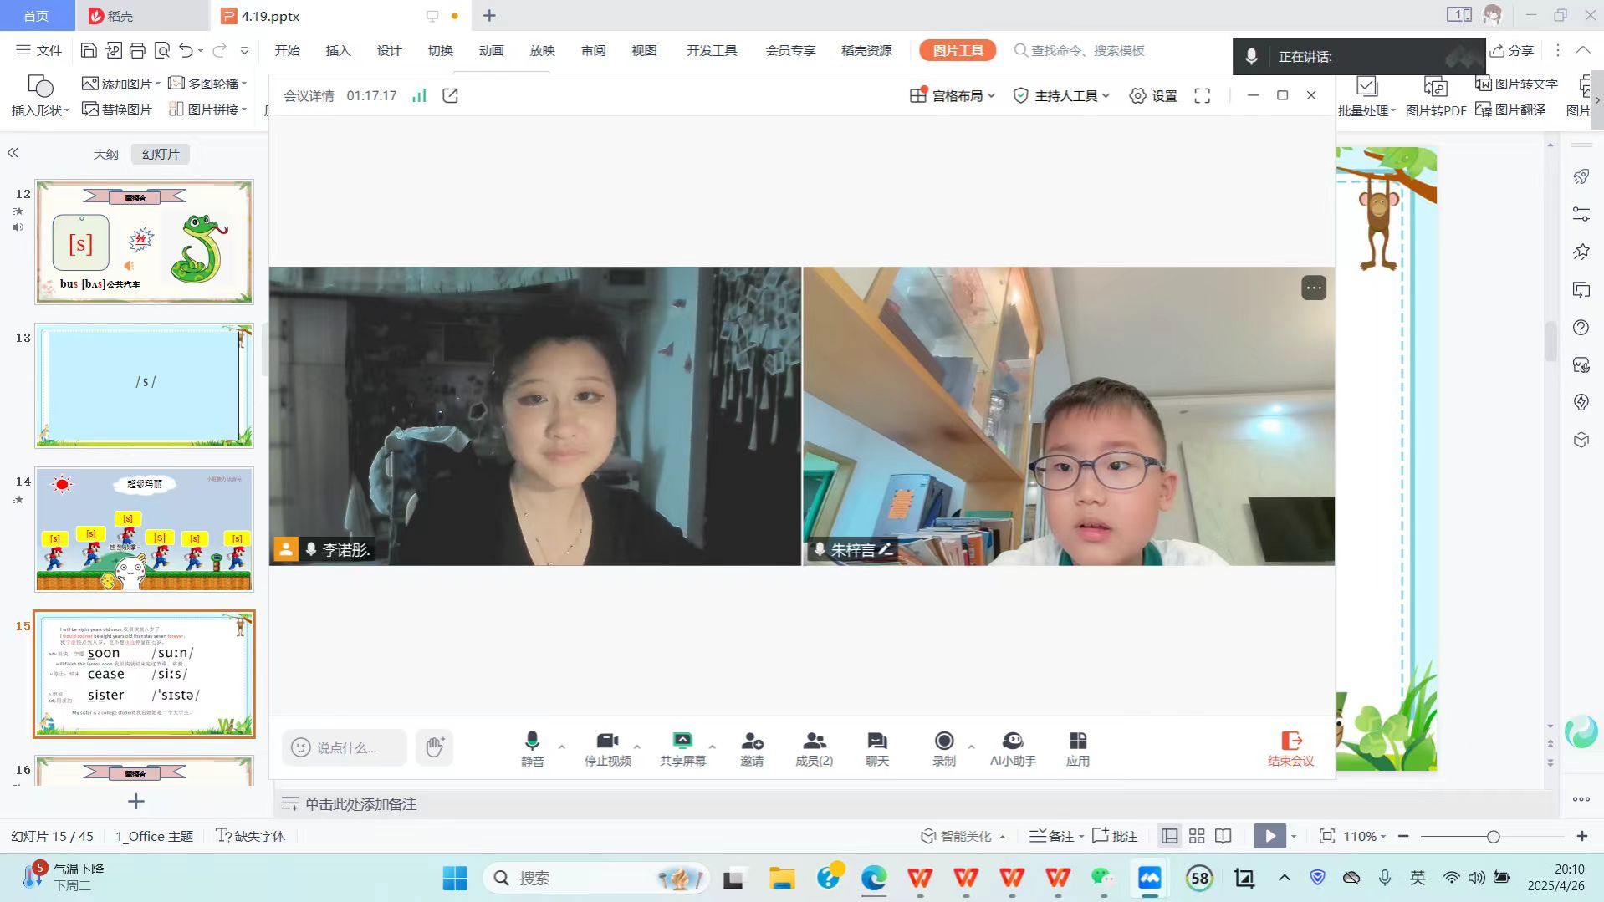Switch to the Outline tab in sidebar
1604x902 pixels.
[105, 155]
